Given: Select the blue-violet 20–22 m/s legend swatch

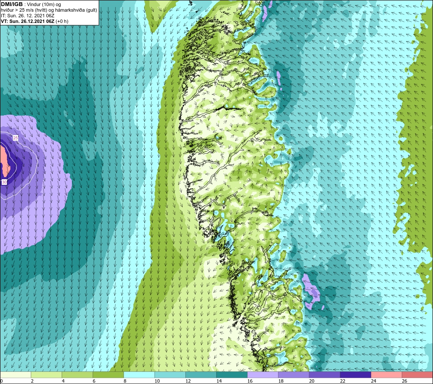Looking at the screenshot, I should coord(325,374).
